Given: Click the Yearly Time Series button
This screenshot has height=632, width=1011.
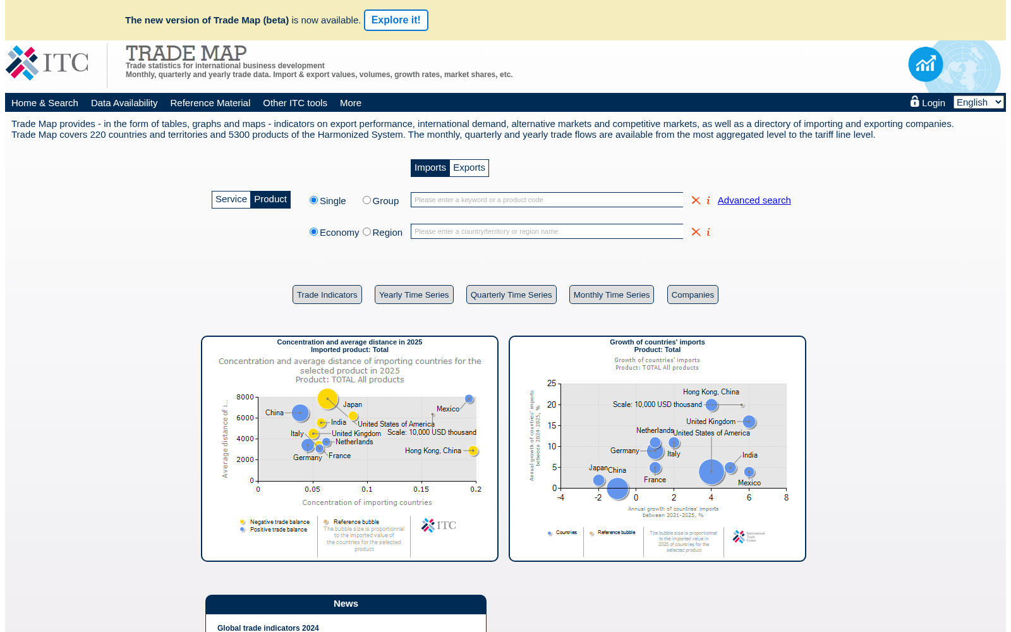Looking at the screenshot, I should click(x=414, y=295).
